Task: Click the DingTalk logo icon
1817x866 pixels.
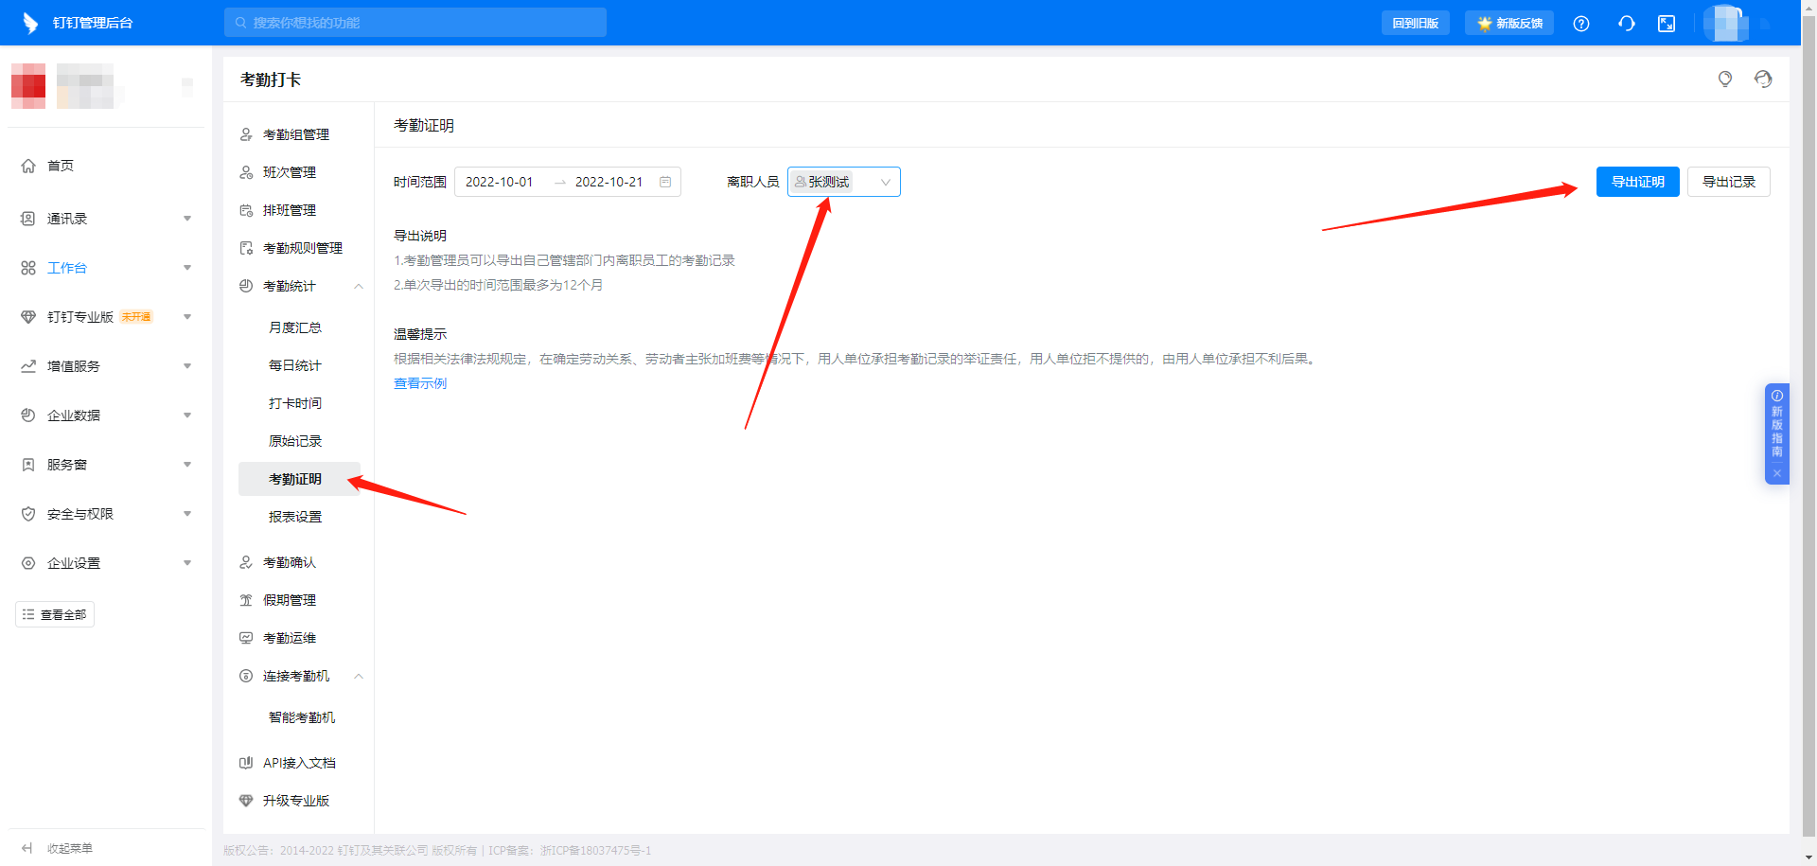Action: tap(30, 23)
